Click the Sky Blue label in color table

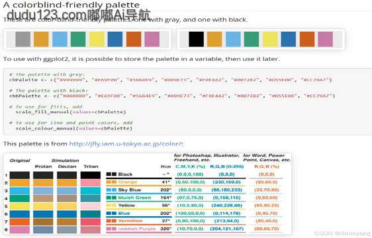click(x=129, y=190)
